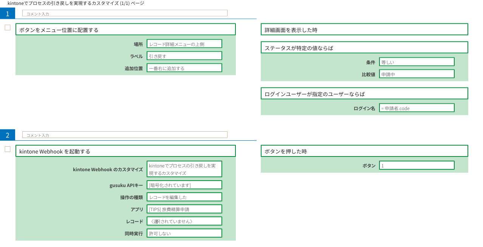Click the gusuku APIキー parameter label

pos(126,185)
